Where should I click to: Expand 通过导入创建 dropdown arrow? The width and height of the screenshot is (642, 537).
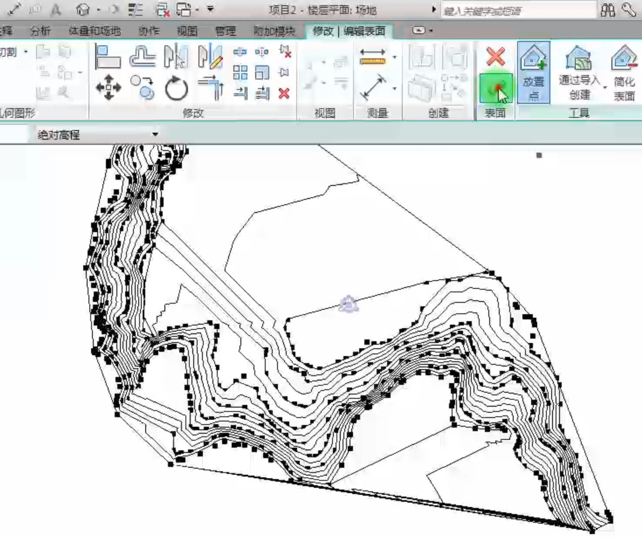tap(605, 88)
